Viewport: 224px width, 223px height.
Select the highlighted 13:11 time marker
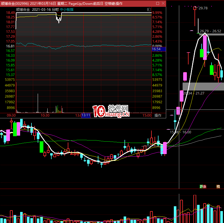coord(86,115)
